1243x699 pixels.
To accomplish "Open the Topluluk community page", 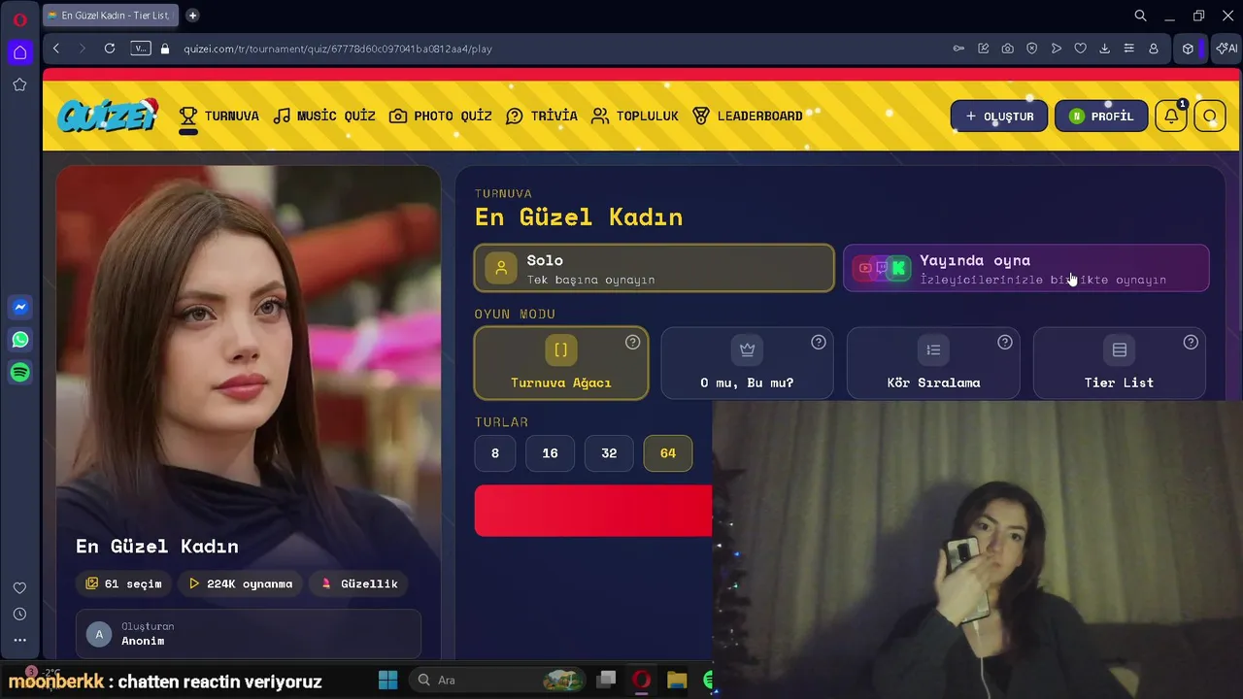I will point(635,116).
